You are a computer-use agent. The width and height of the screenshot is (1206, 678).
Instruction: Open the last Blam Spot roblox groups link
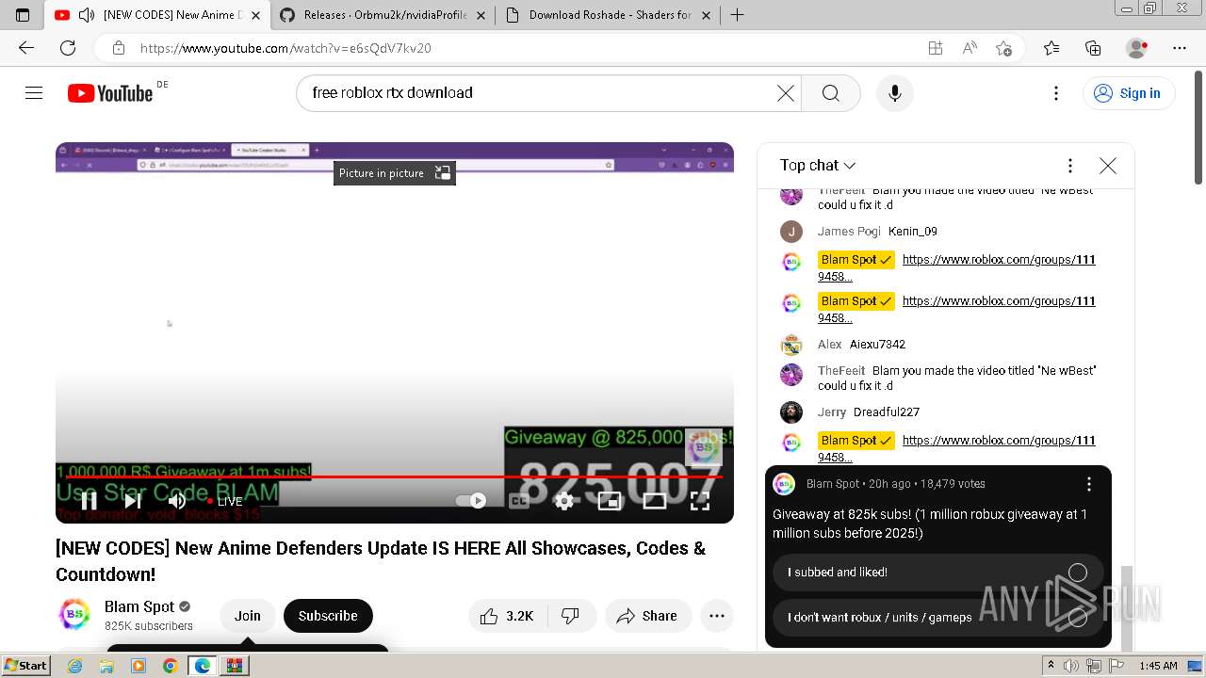[x=956, y=448]
